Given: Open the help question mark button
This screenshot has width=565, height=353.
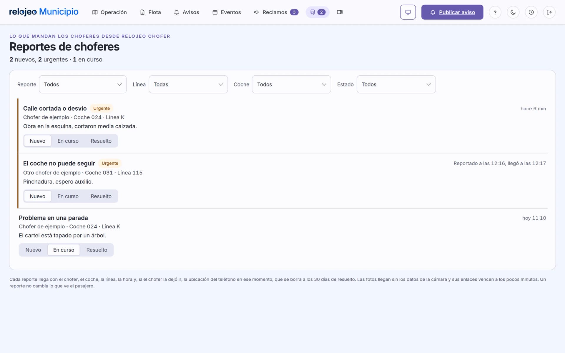Looking at the screenshot, I should coord(495,12).
